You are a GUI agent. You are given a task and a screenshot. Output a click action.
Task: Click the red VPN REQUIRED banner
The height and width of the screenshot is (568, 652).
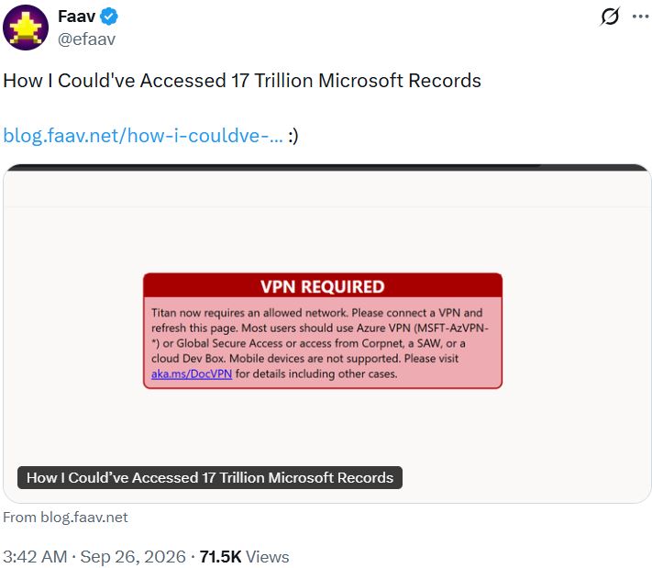pyautogui.click(x=323, y=286)
